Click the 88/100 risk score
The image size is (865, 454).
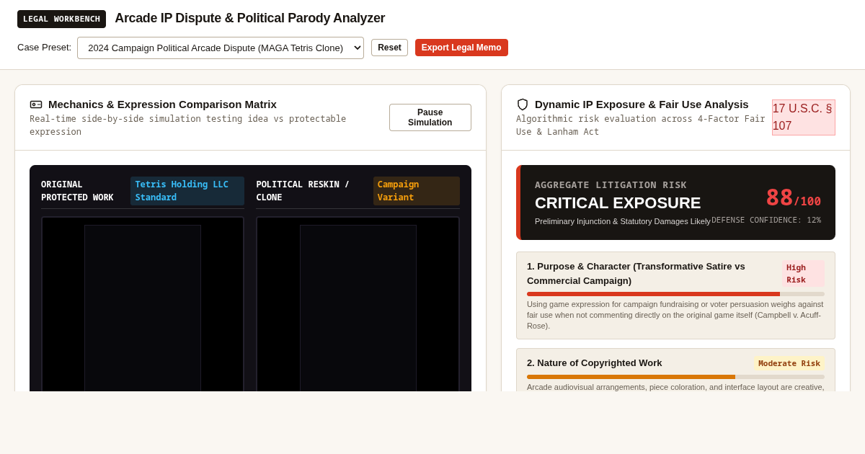click(x=793, y=197)
